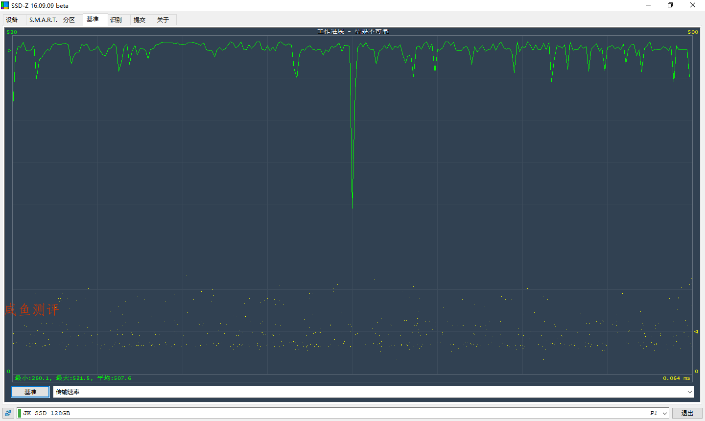Open the S.M.A.R.T. tab
The height and width of the screenshot is (421, 705).
43,20
